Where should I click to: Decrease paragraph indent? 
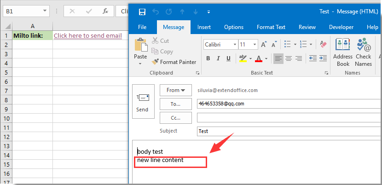pyautogui.click(x=313, y=58)
